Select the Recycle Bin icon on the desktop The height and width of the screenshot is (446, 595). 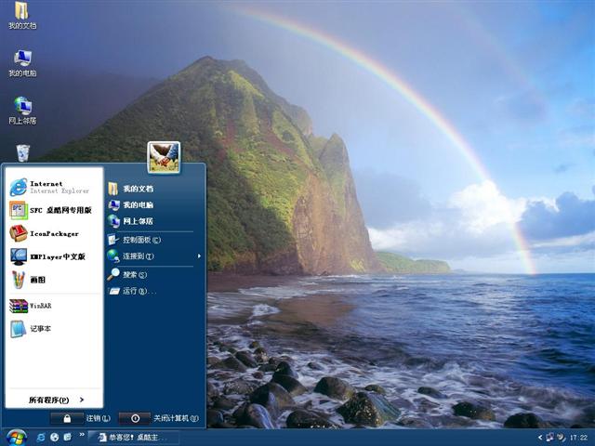22,152
